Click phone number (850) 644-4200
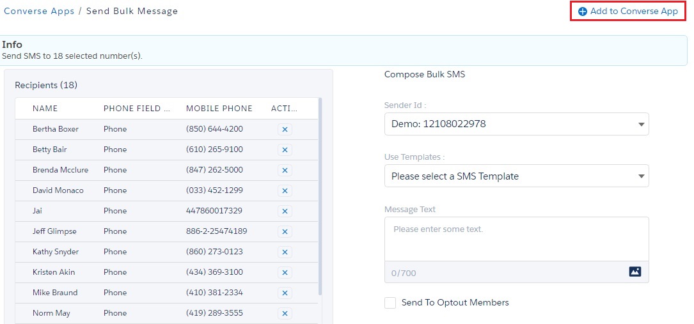This screenshot has width=694, height=324. pyautogui.click(x=215, y=129)
